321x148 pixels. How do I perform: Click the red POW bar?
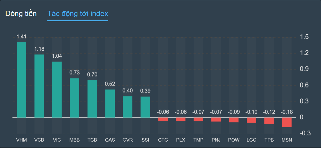click(234, 120)
